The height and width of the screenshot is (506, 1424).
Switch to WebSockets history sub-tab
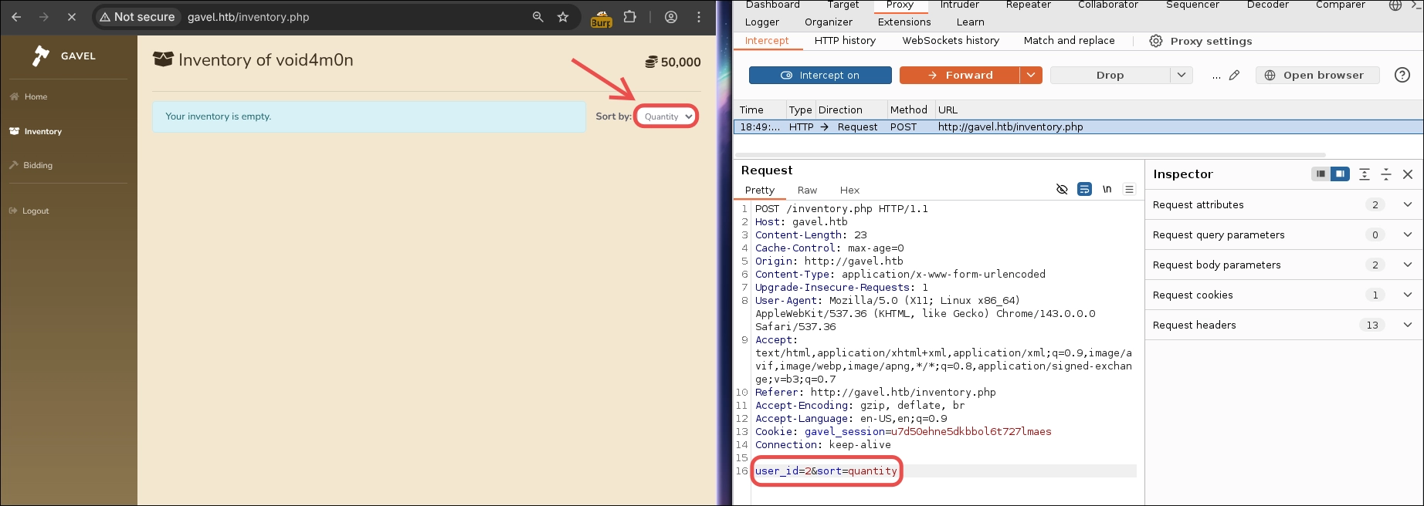pyautogui.click(x=951, y=40)
